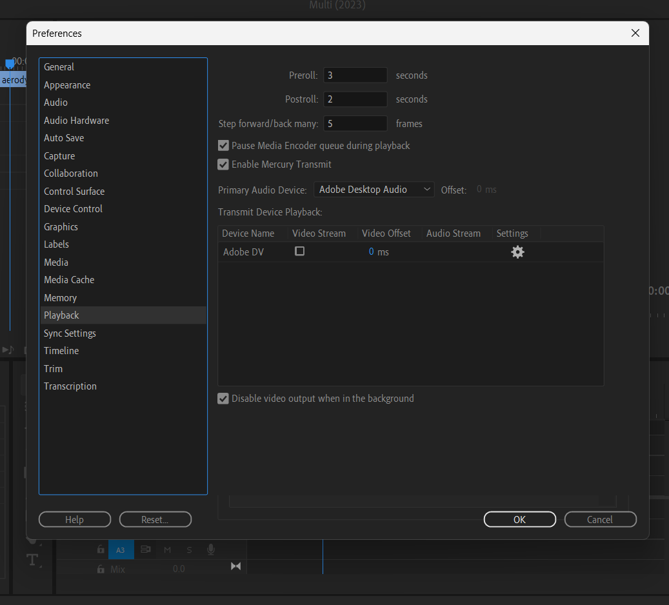Select the Type tool below the dialog
Screen dimensions: 669x605
tap(32, 560)
